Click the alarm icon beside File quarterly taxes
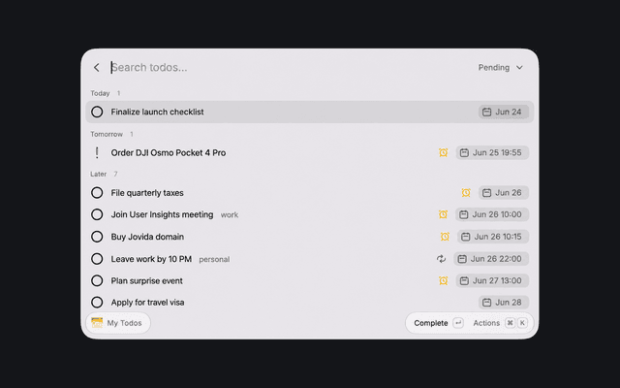 point(466,193)
